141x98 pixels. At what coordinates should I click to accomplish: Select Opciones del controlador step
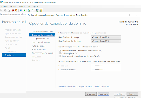[42, 35]
